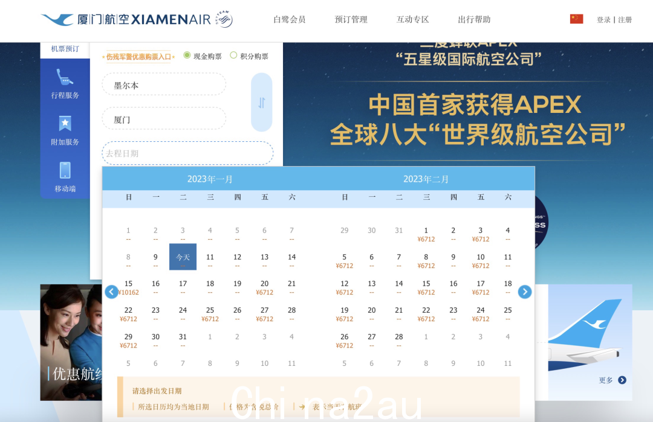
Task: Select January 25 in calendar
Action: tap(210, 314)
